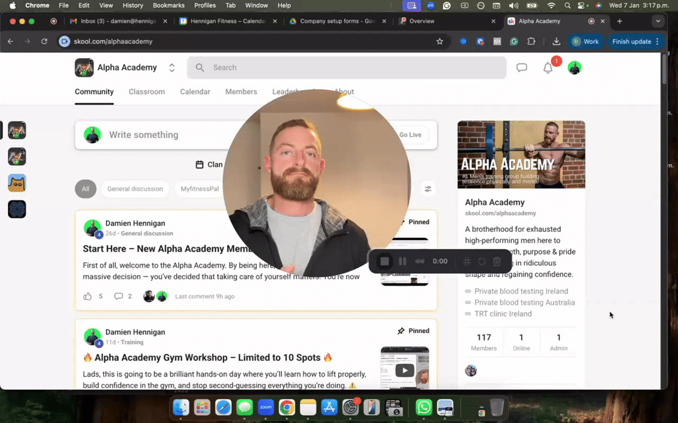Select the Community tab
Viewport: 678px width, 423px height.
(94, 91)
